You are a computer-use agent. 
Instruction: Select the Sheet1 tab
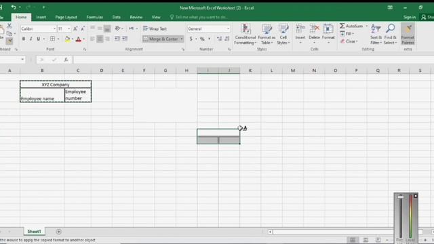(x=35, y=232)
